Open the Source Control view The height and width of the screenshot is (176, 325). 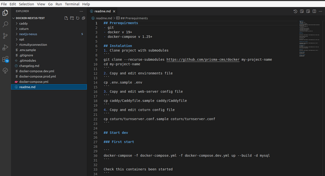[x=5, y=36]
